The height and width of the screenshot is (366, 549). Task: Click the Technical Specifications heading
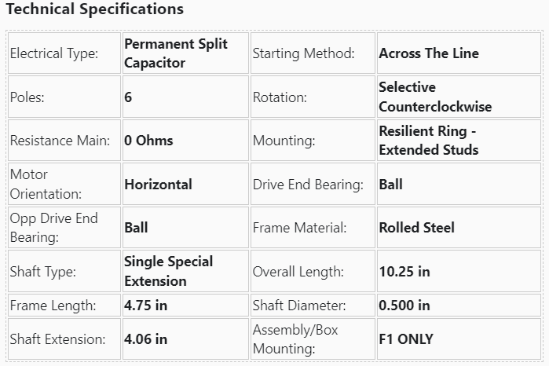point(94,10)
